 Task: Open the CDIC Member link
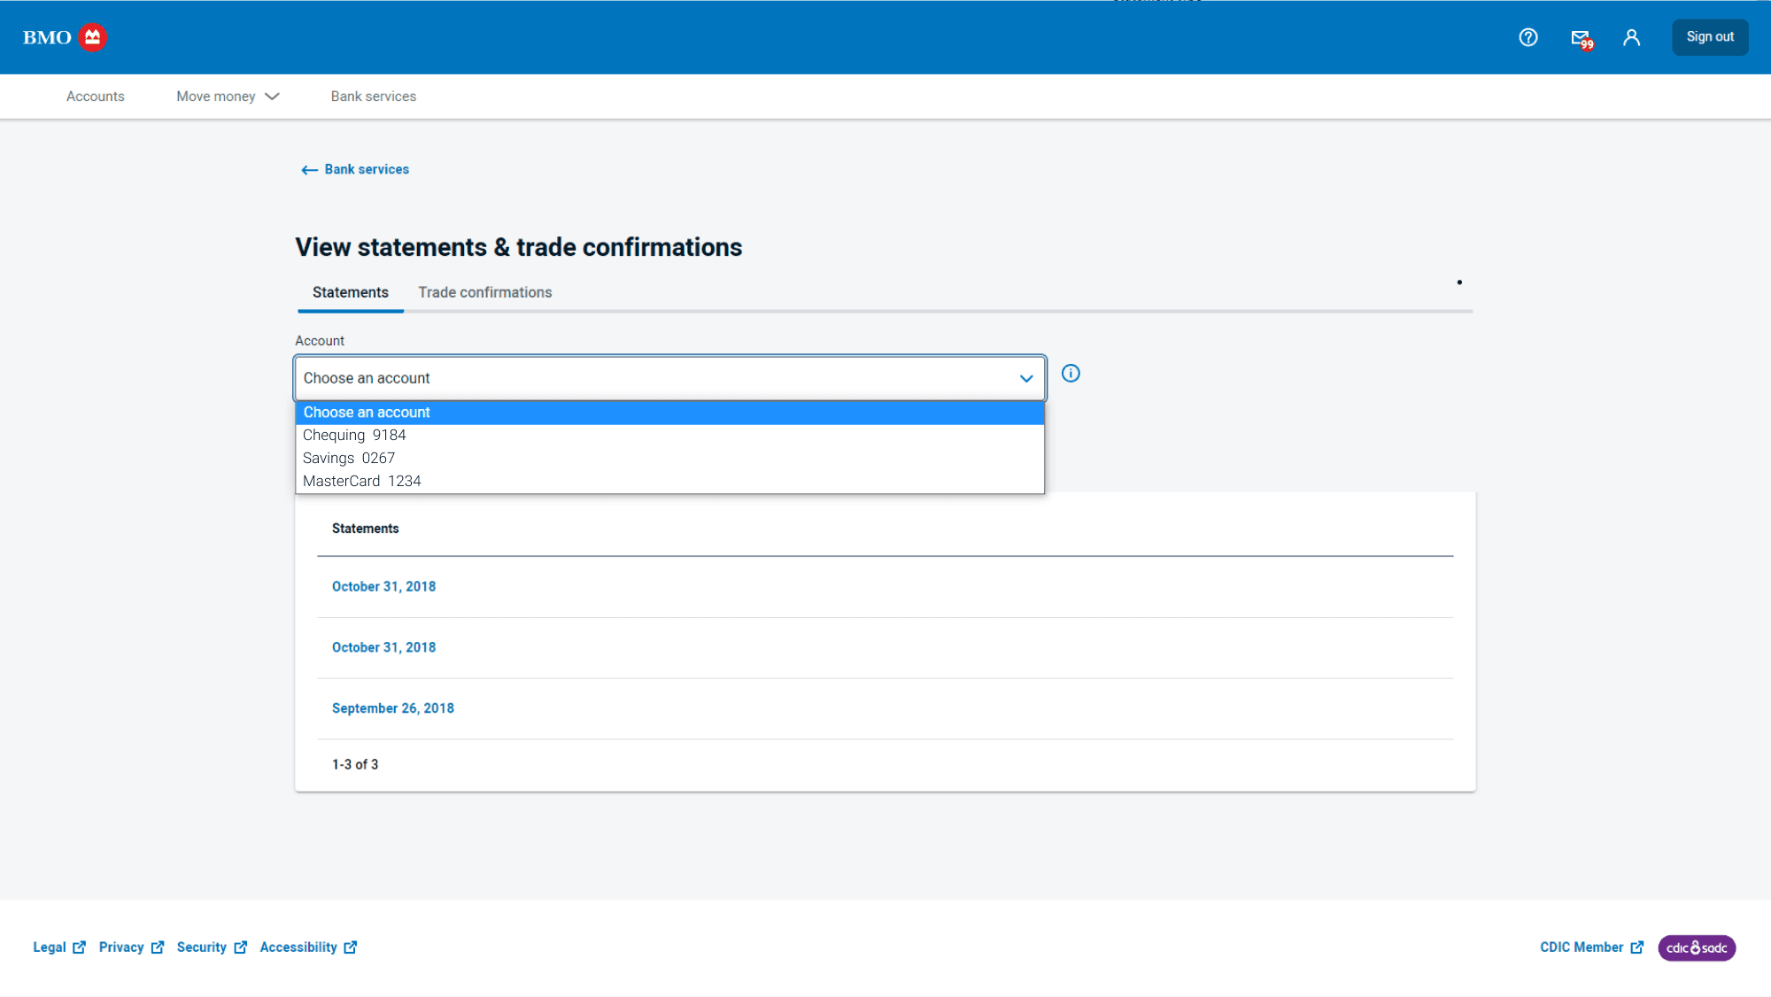coord(1582,947)
